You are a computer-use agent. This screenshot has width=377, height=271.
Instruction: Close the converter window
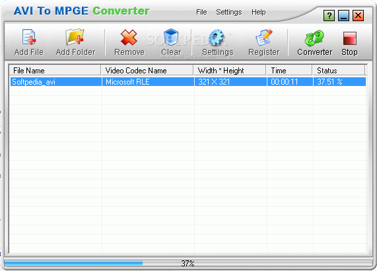[x=358, y=16]
